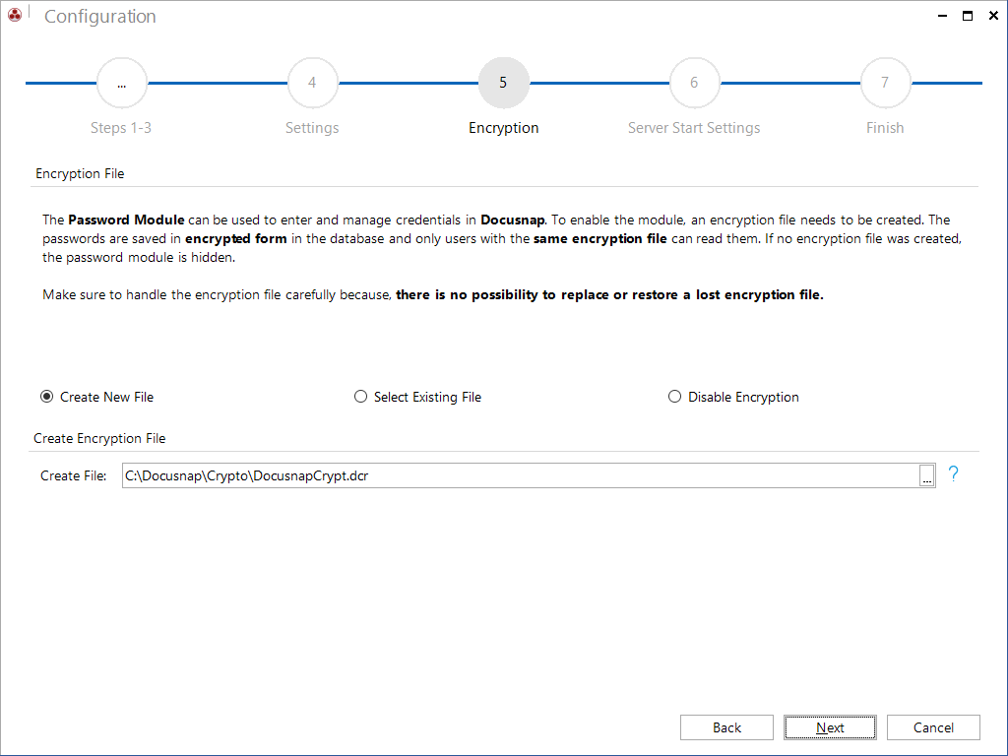Maximize the Configuration window
The image size is (1008, 756).
(x=968, y=16)
